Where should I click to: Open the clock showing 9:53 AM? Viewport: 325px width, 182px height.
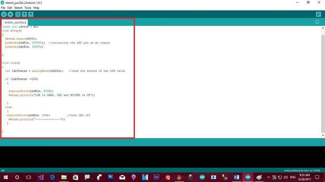point(305,177)
